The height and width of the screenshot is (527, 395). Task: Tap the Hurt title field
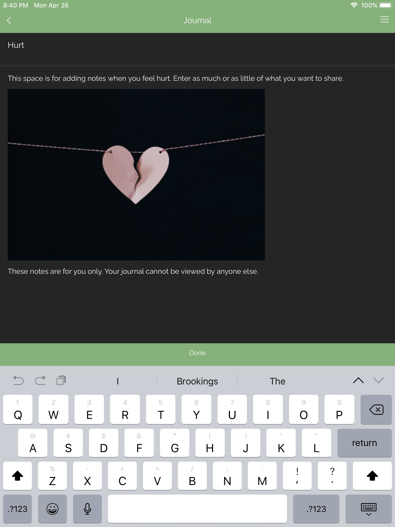coord(197,49)
